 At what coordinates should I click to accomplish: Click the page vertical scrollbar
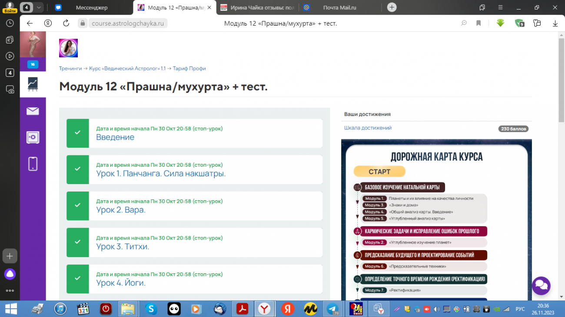[561, 78]
